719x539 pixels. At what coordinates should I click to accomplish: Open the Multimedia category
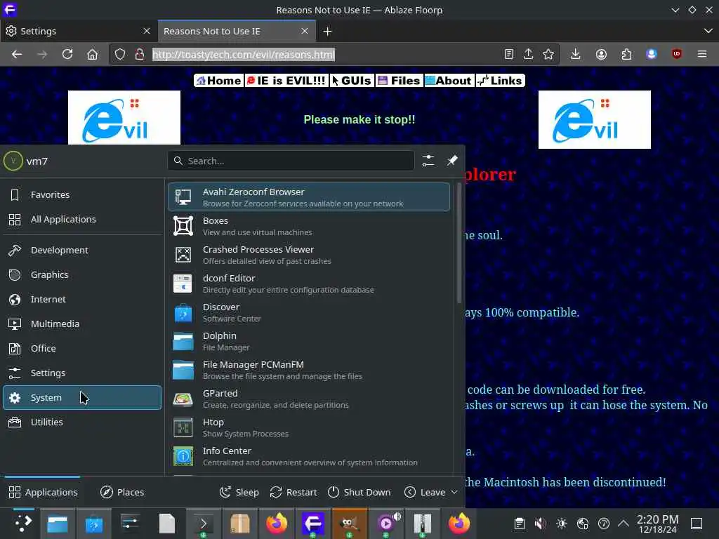pos(82,324)
